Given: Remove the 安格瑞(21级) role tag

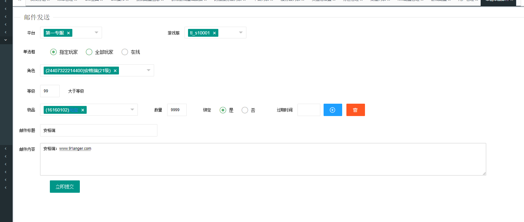Looking at the screenshot, I should 115,71.
